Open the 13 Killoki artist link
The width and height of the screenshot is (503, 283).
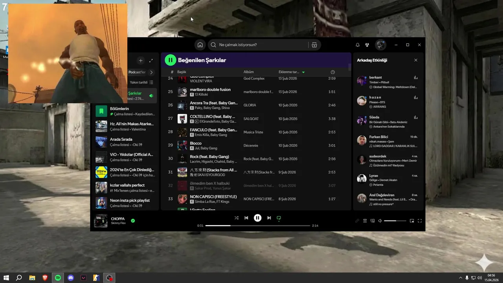click(x=201, y=95)
